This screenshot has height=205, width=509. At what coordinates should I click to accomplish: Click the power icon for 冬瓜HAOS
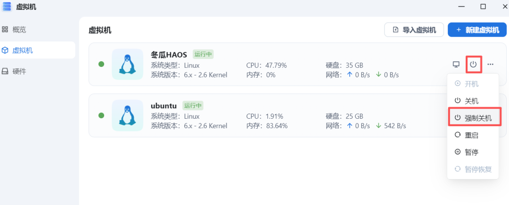[473, 65]
